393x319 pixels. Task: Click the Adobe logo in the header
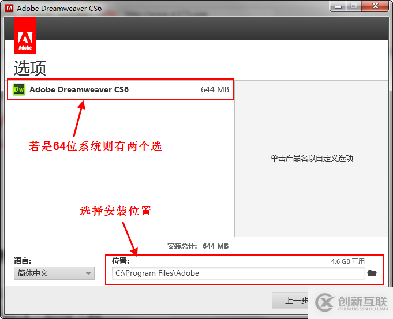click(25, 36)
